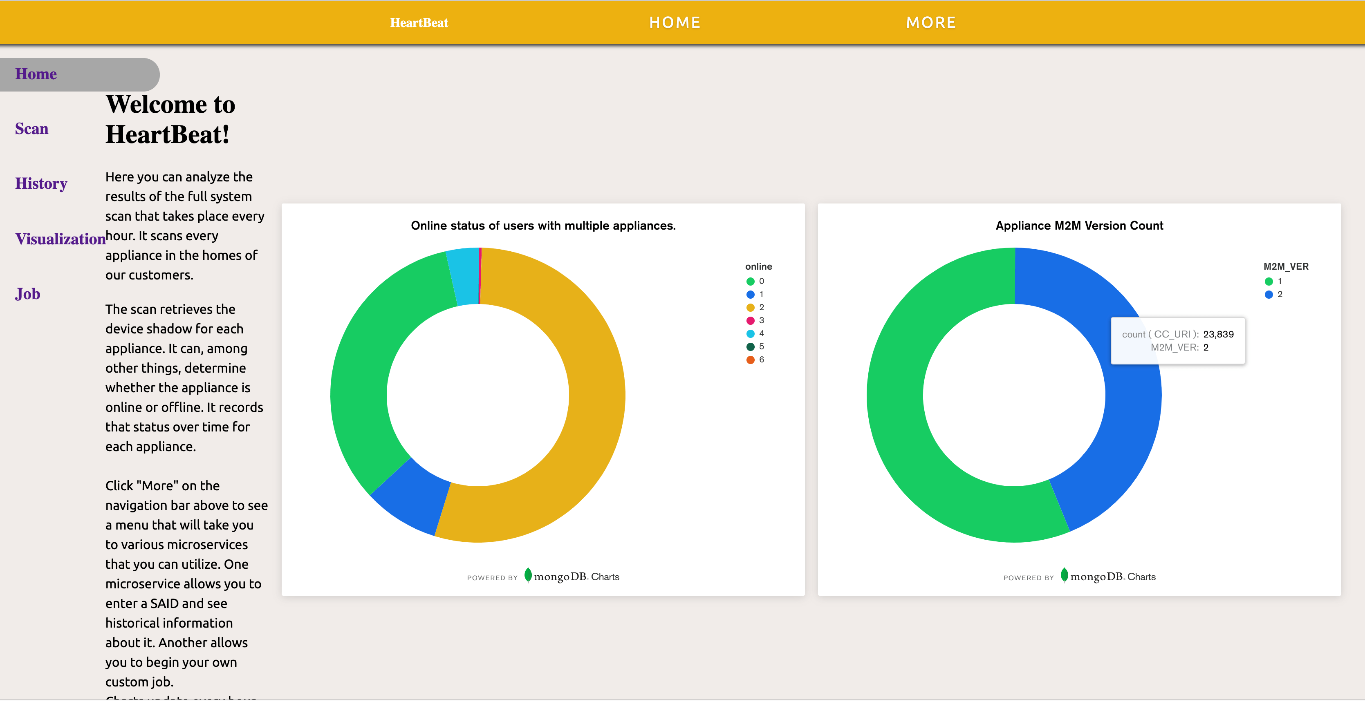Click M2M_VER legend green dot for version 1
Viewport: 1365px width, 704px height.
point(1269,281)
